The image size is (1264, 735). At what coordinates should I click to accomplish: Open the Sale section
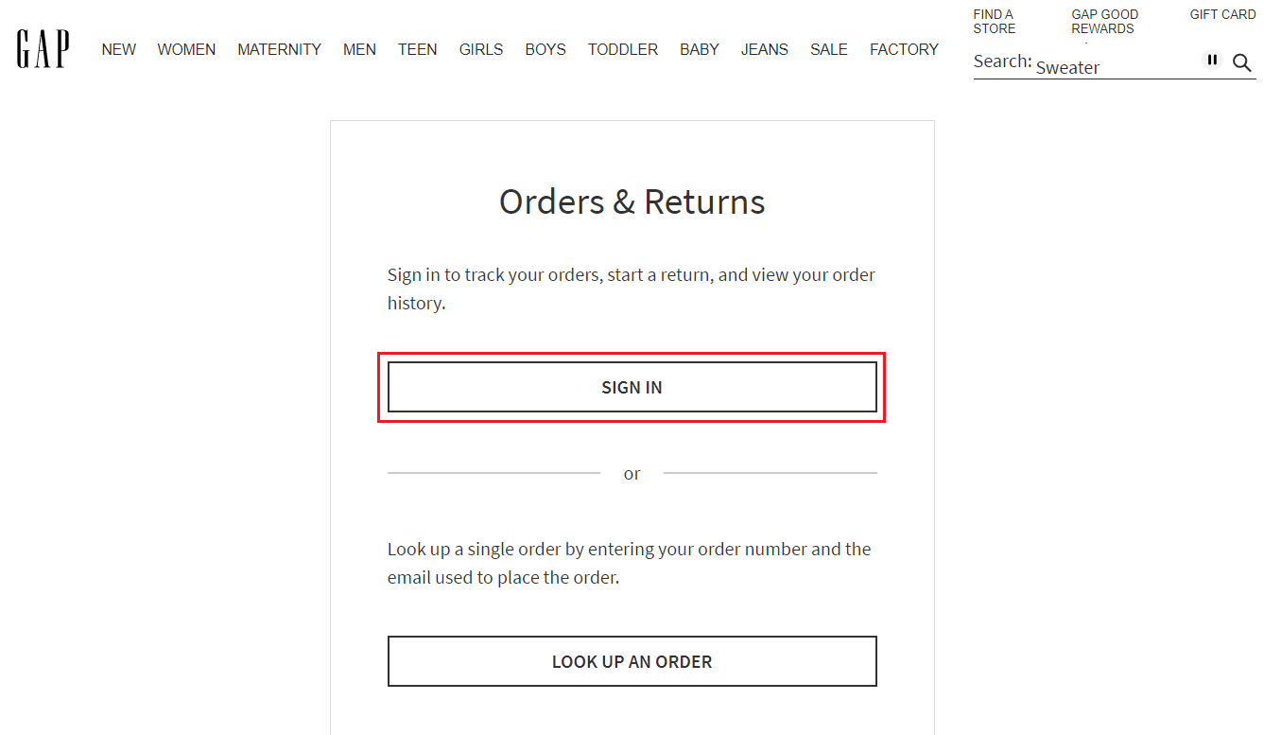(829, 49)
